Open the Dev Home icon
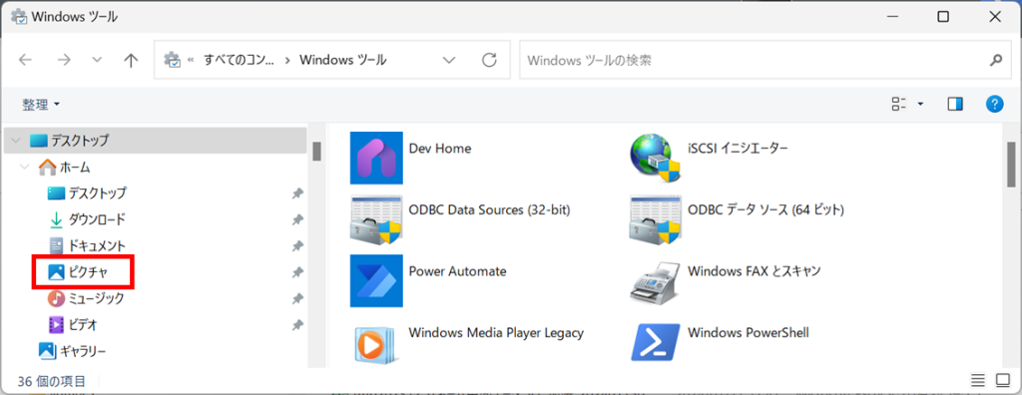1022x395 pixels. coord(376,159)
